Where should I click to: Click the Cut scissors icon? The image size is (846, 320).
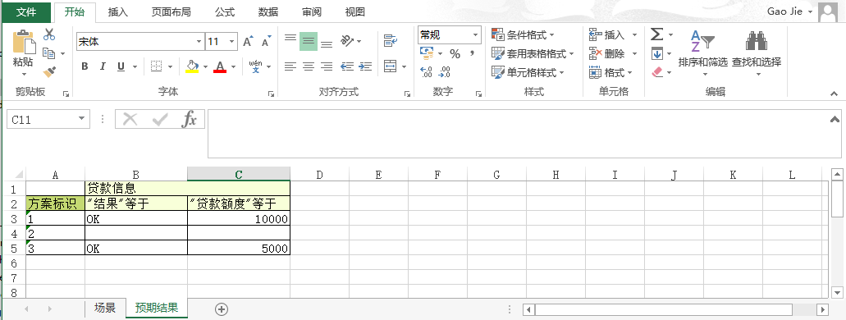(x=49, y=34)
